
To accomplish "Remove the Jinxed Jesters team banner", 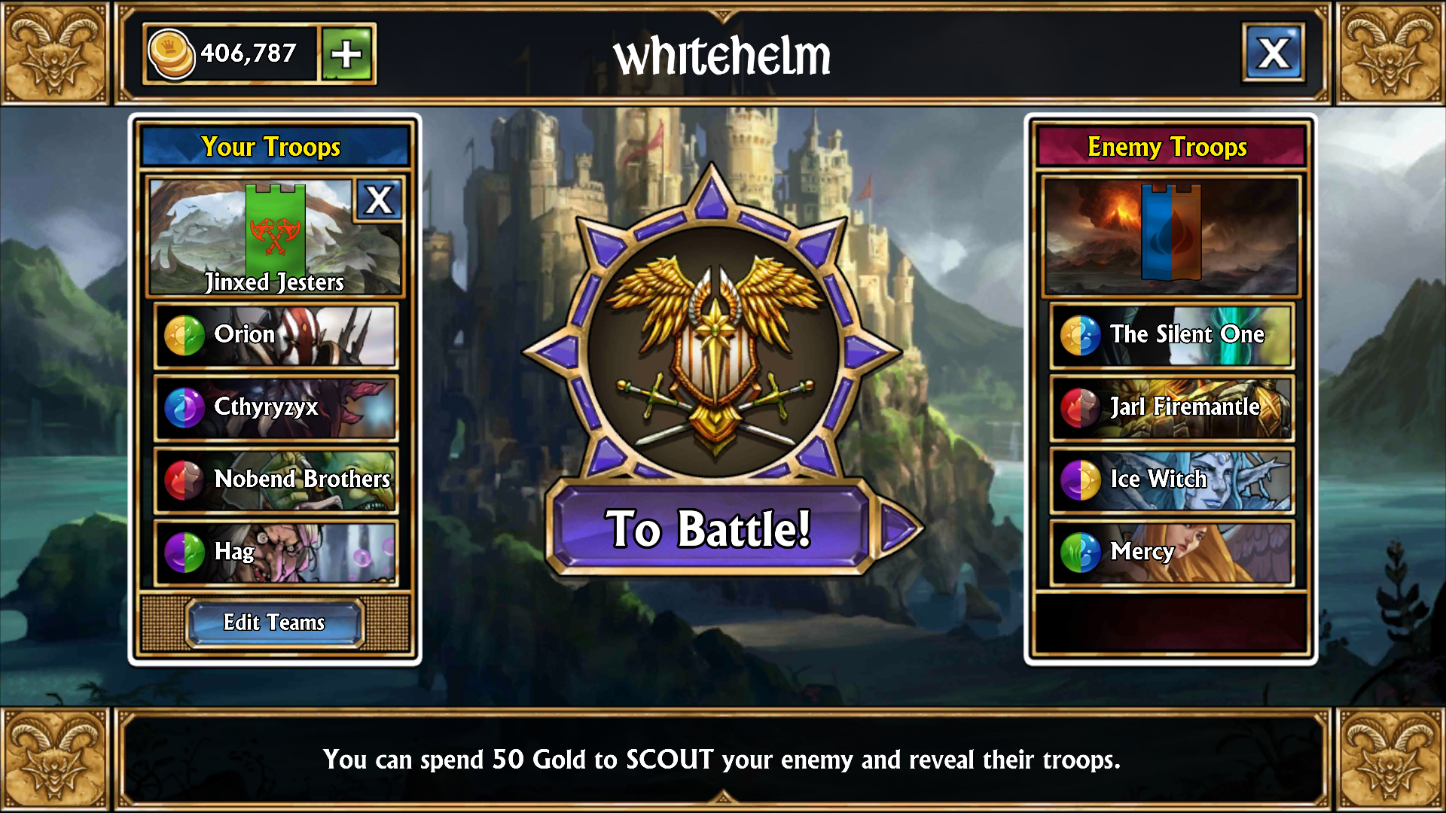I will [x=379, y=200].
